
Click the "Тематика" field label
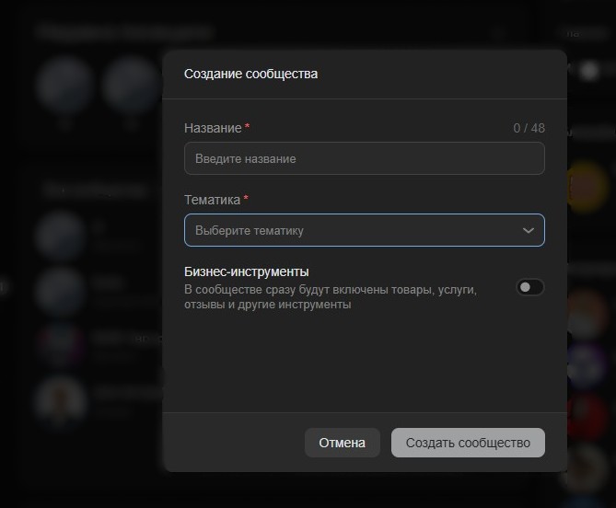pos(212,200)
